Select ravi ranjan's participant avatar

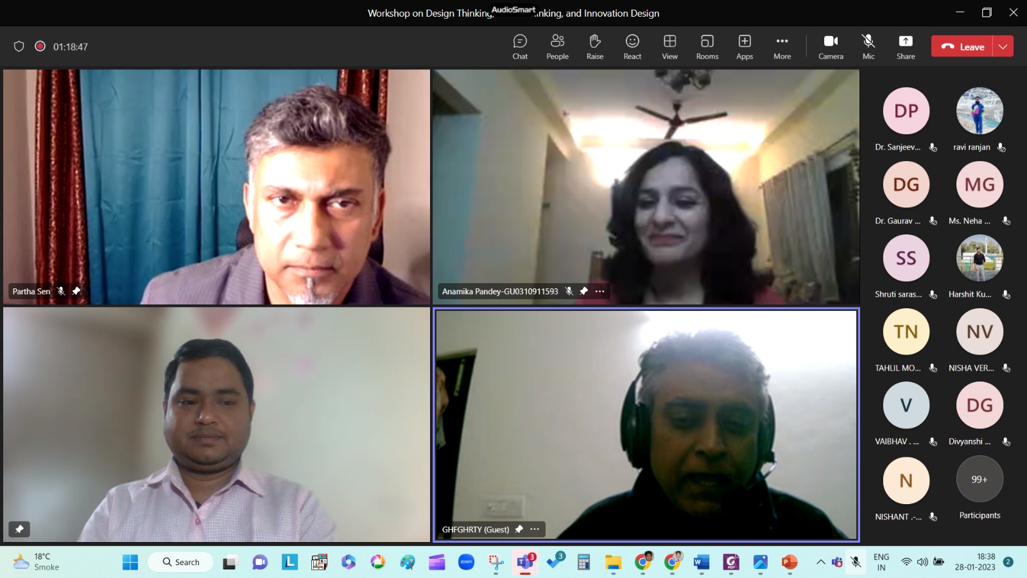coord(980,111)
